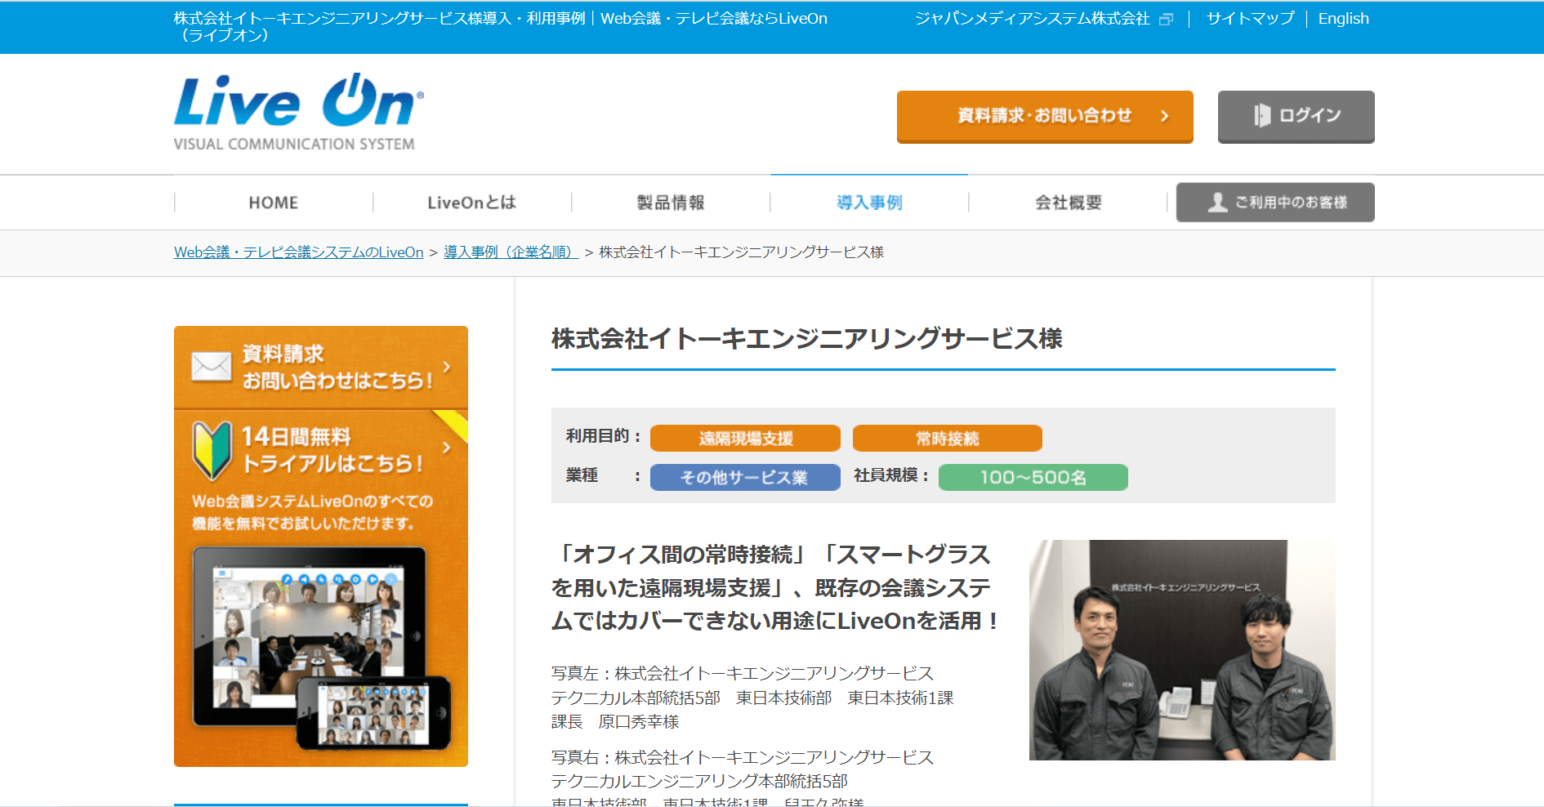Click the 常時接続 orange tag
The height and width of the screenshot is (807, 1544).
point(948,438)
